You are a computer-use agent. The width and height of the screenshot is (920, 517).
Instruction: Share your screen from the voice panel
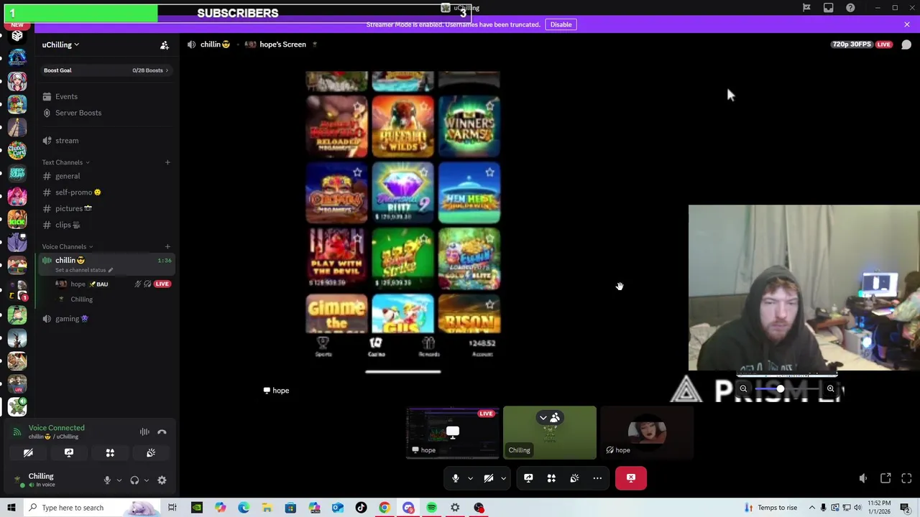(x=69, y=452)
